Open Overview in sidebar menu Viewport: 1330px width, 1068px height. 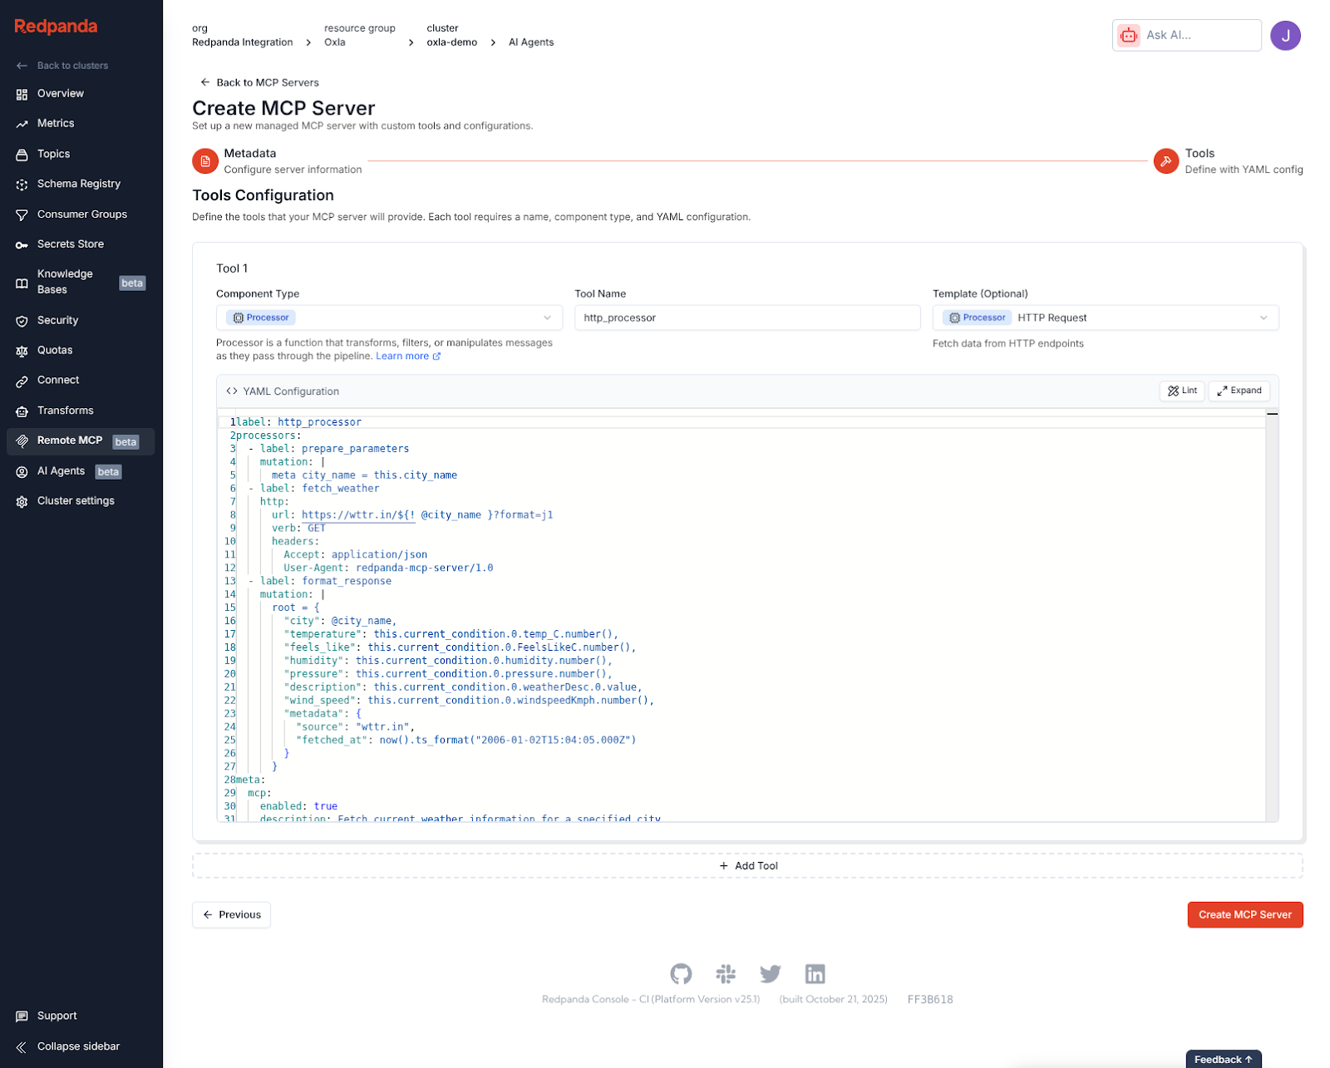(61, 94)
